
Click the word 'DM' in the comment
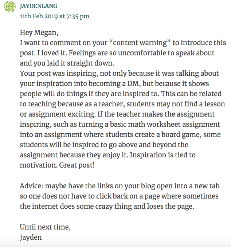(133, 84)
